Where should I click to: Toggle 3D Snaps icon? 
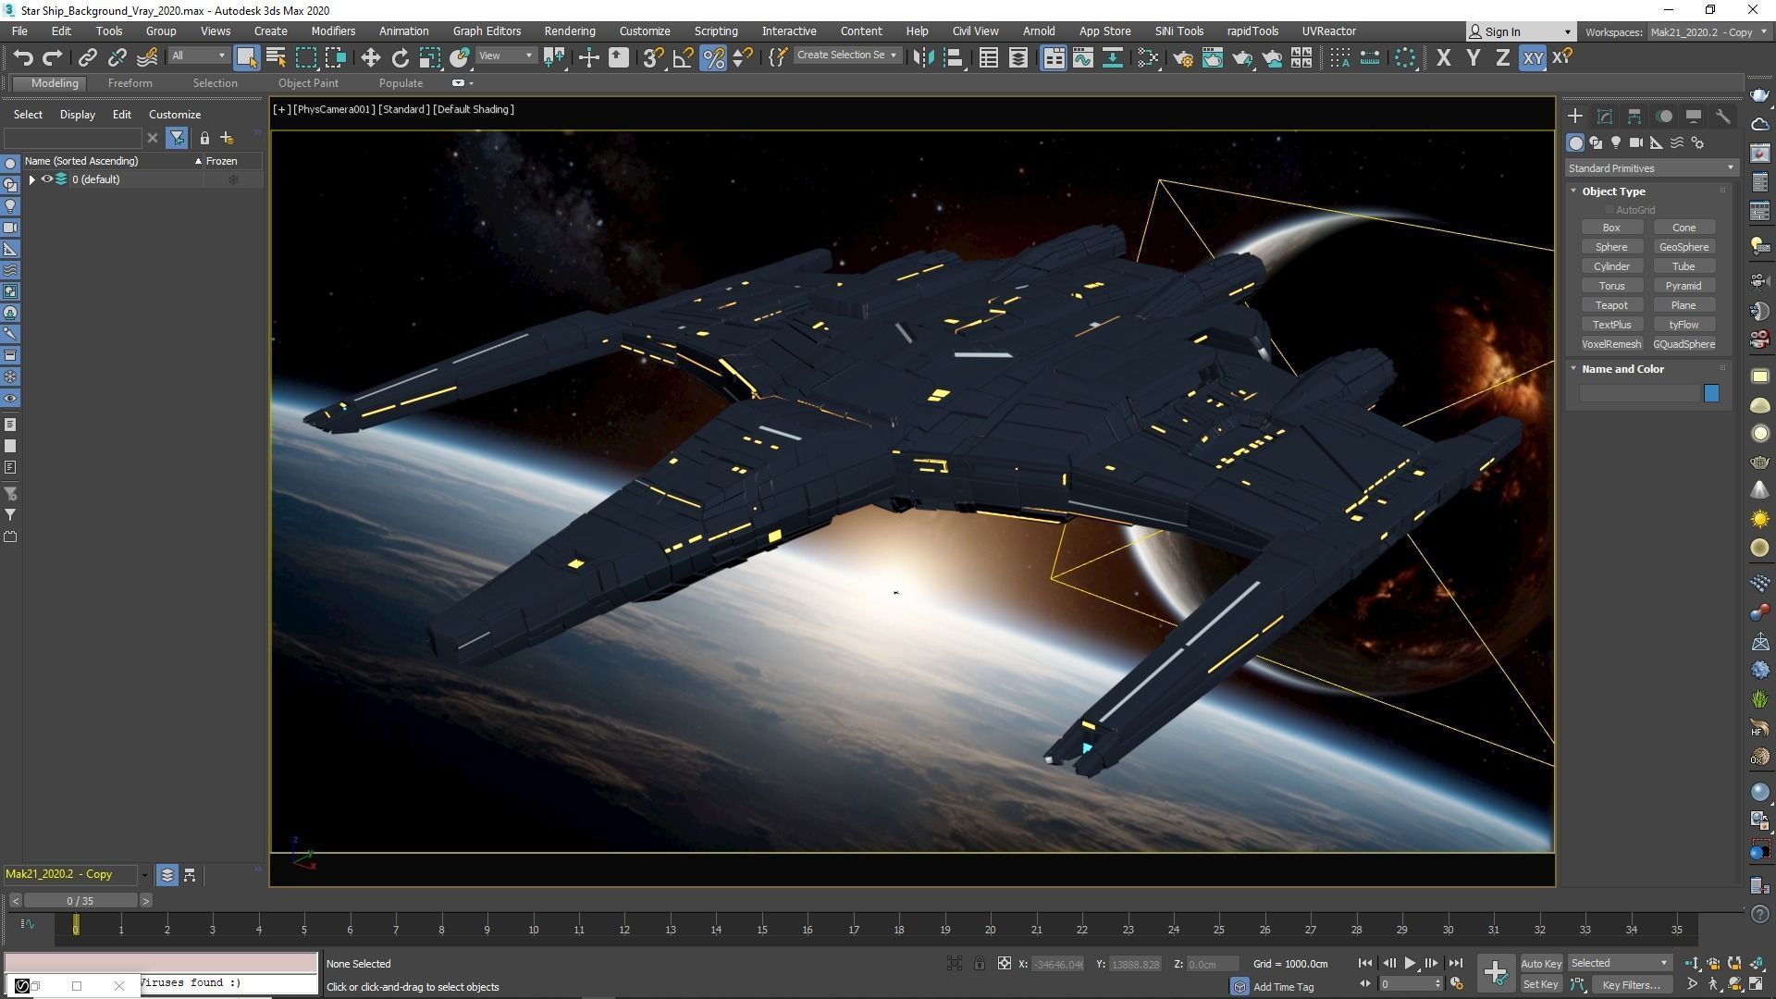tap(653, 57)
